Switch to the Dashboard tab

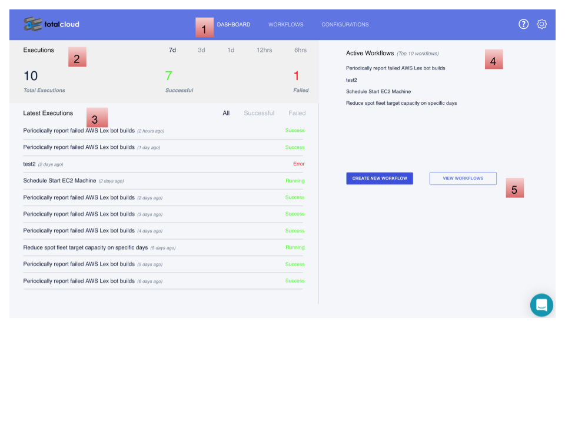pyautogui.click(x=234, y=25)
